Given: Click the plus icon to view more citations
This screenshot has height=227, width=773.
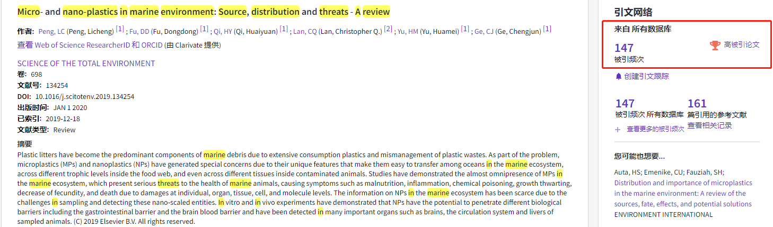Looking at the screenshot, I should (617, 129).
